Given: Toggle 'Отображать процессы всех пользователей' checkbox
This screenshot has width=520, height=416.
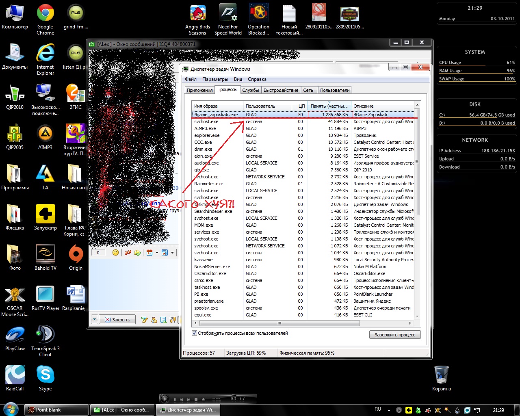Looking at the screenshot, I should [x=195, y=333].
